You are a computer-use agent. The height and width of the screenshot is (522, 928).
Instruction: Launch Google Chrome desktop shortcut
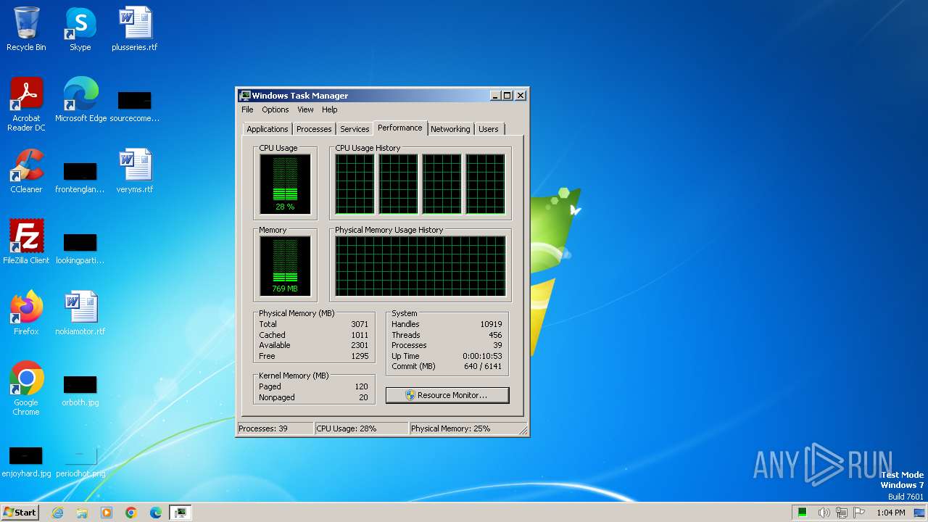point(26,389)
